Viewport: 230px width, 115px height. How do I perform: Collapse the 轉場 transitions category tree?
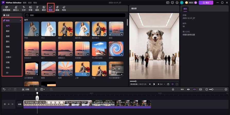click(x=20, y=20)
